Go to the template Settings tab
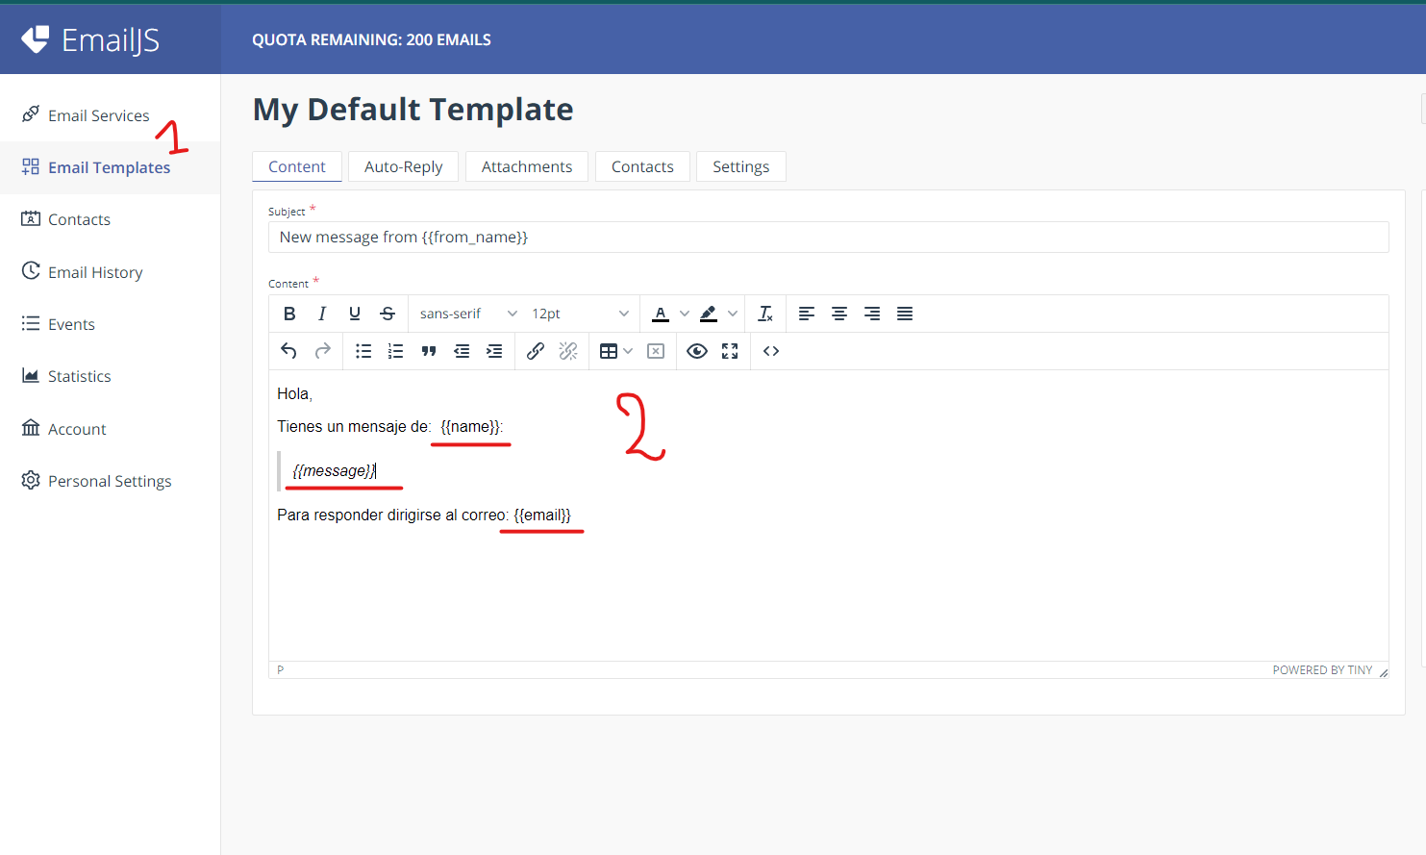 point(741,166)
